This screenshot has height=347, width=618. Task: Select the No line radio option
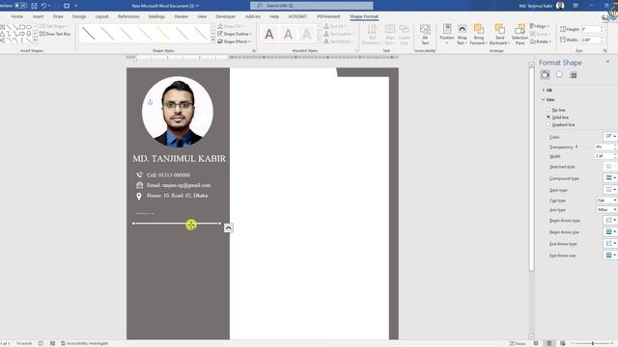pos(548,110)
